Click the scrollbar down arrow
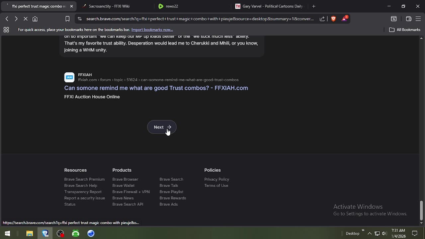425x239 pixels. [x=421, y=223]
